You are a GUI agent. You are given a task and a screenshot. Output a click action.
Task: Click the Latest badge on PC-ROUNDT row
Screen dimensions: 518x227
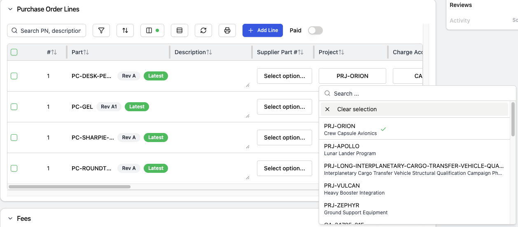pyautogui.click(x=156, y=168)
